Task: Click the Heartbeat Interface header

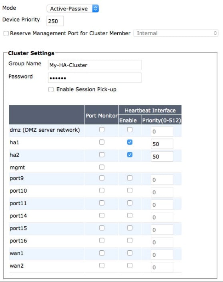Action: tap(150, 110)
